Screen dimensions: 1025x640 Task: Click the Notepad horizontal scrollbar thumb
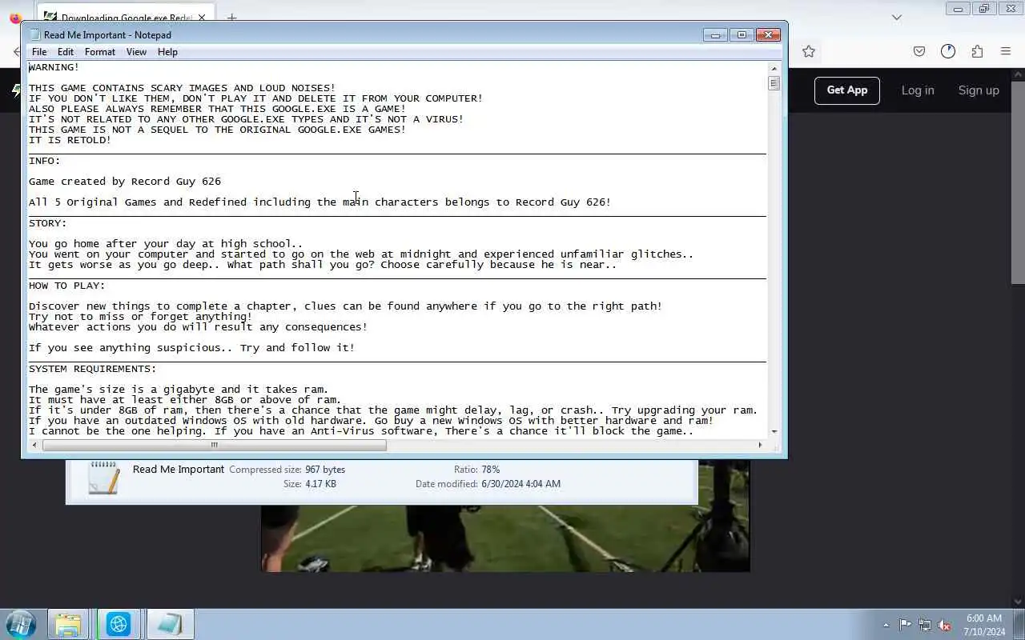point(214,445)
